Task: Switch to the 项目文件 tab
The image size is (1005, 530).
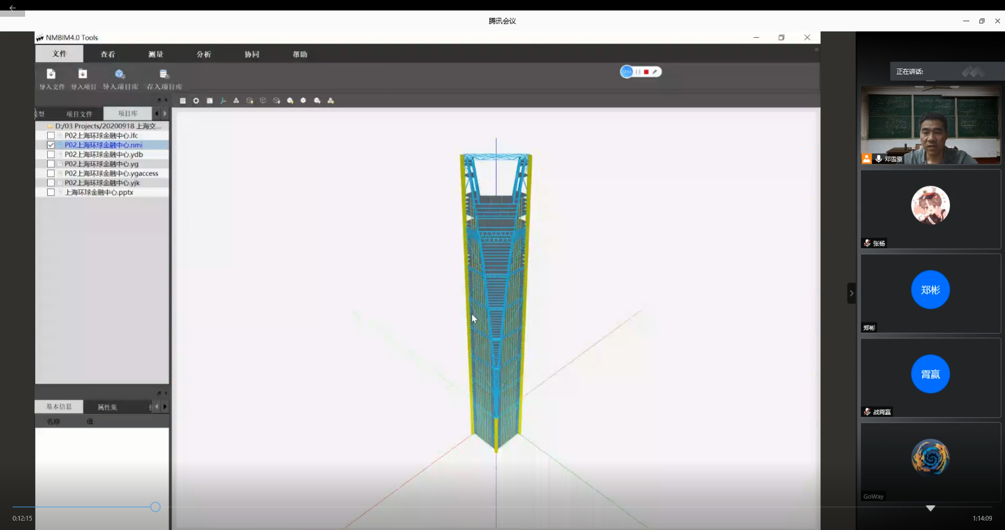Action: (x=79, y=114)
